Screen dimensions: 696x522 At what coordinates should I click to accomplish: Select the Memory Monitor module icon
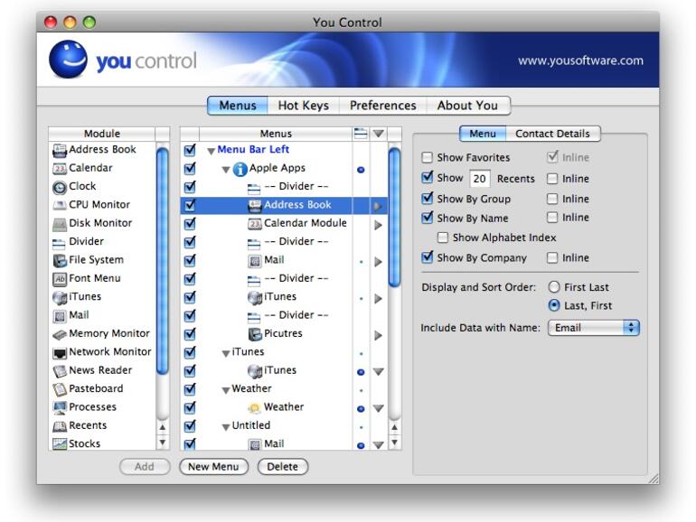pos(60,334)
